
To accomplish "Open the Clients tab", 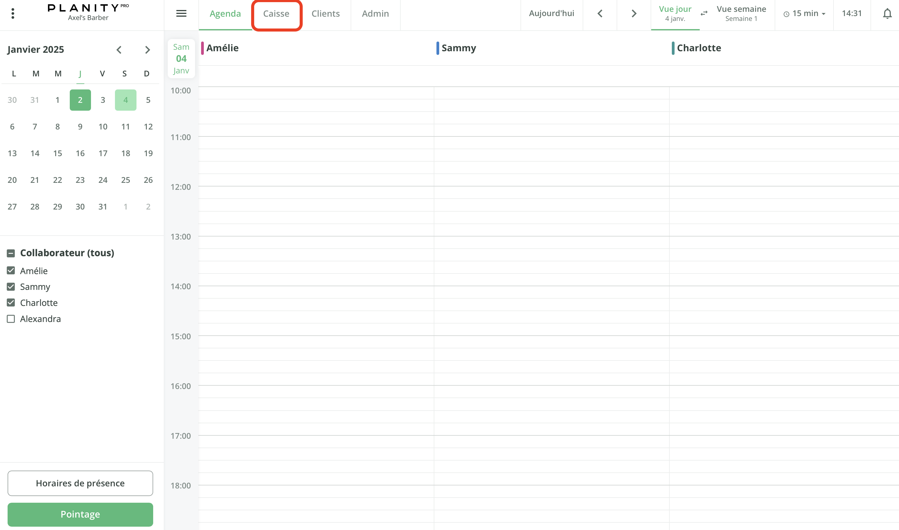I will [x=325, y=14].
